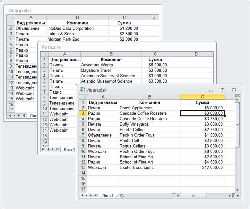Screen dimensions: 250x209
Task: Insert new sheet via icon next to Лист1 in Иван.xlsx
Action: click(x=122, y=195)
